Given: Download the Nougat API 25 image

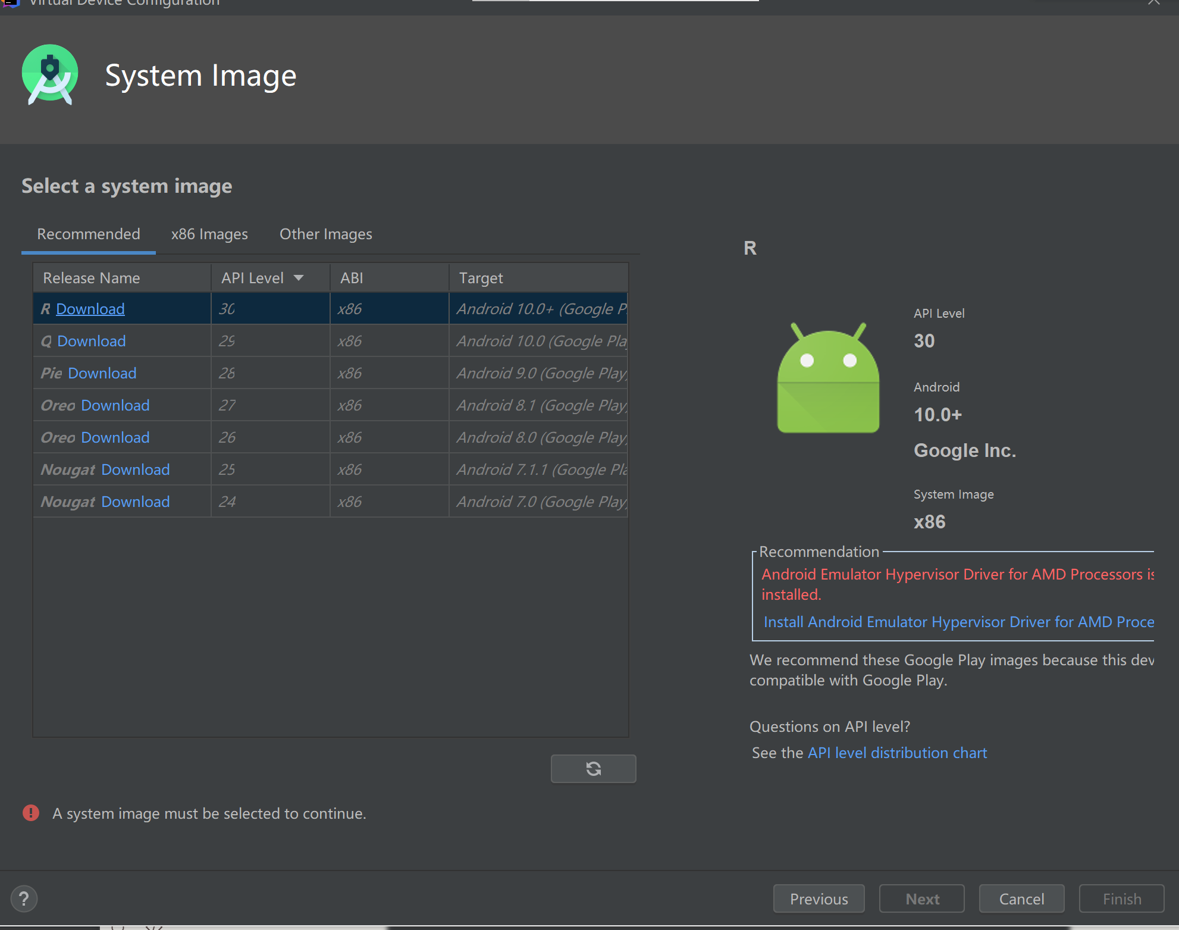Looking at the screenshot, I should point(136,469).
